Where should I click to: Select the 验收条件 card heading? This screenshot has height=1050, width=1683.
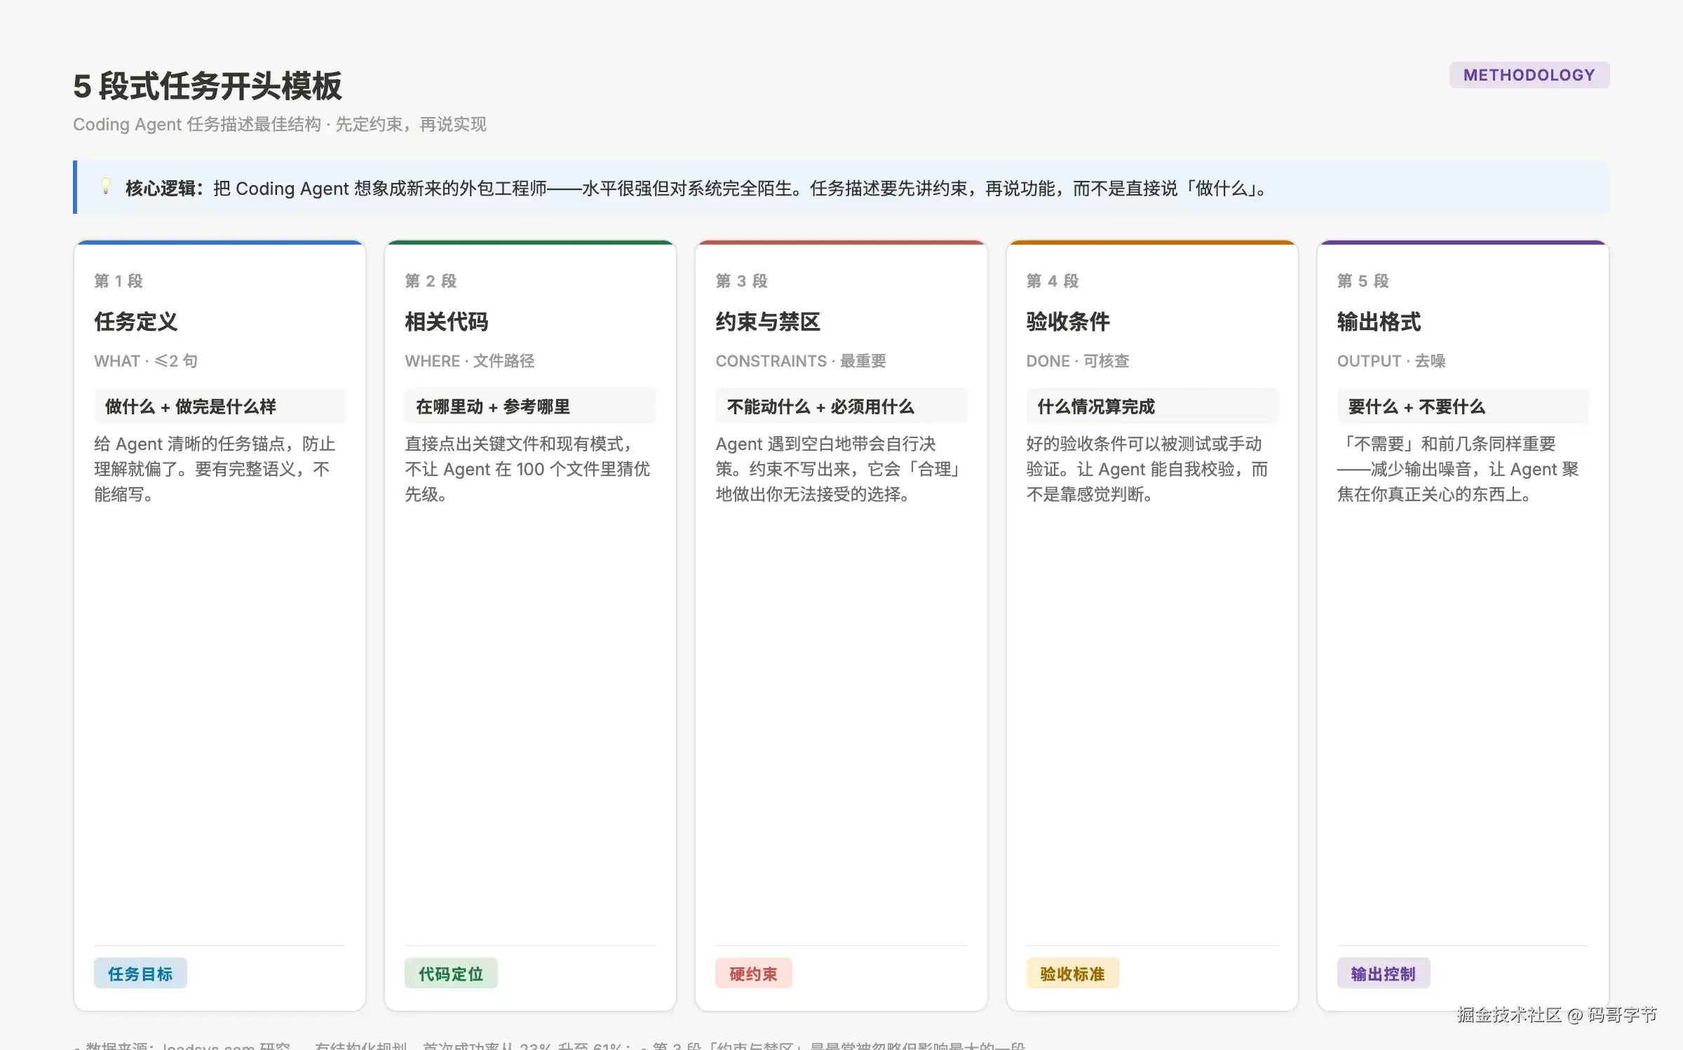point(1068,322)
